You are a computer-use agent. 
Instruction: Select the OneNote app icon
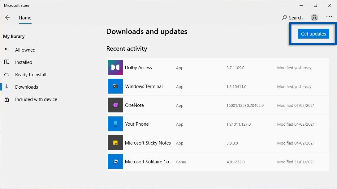[x=115, y=105]
